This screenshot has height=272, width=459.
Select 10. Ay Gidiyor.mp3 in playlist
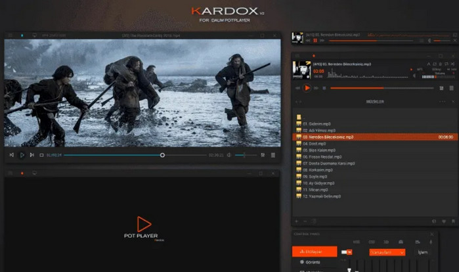pyautogui.click(x=375, y=183)
